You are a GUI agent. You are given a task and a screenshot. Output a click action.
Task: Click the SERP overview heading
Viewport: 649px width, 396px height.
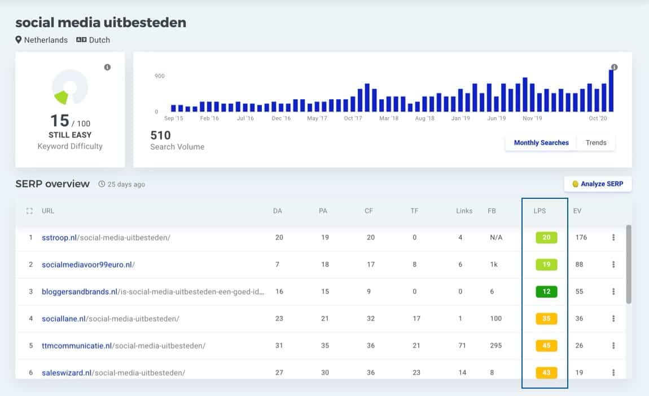[x=52, y=184]
